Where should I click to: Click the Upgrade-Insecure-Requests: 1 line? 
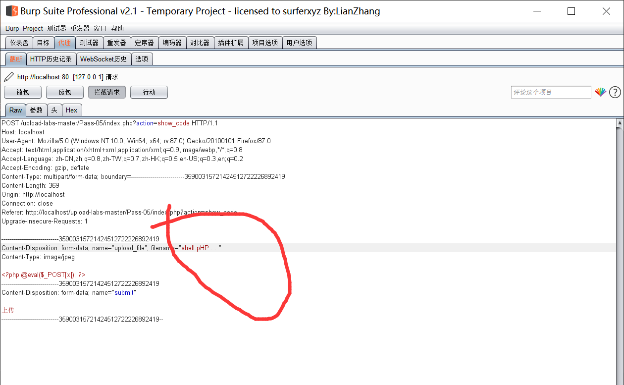click(45, 221)
